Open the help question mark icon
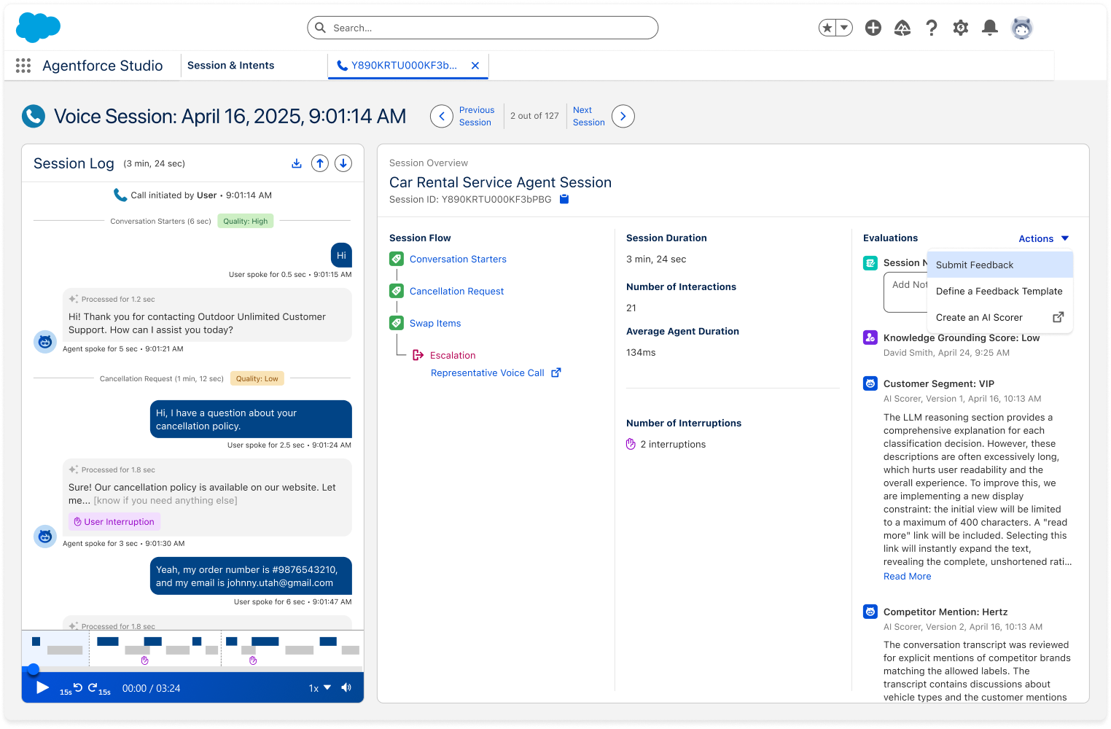Screen dimensions: 1111x729 [x=932, y=28]
